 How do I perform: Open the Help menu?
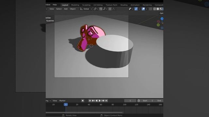tap(55, 5)
